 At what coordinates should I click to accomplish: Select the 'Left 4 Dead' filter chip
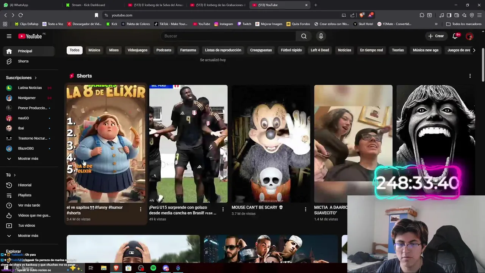tap(320, 50)
